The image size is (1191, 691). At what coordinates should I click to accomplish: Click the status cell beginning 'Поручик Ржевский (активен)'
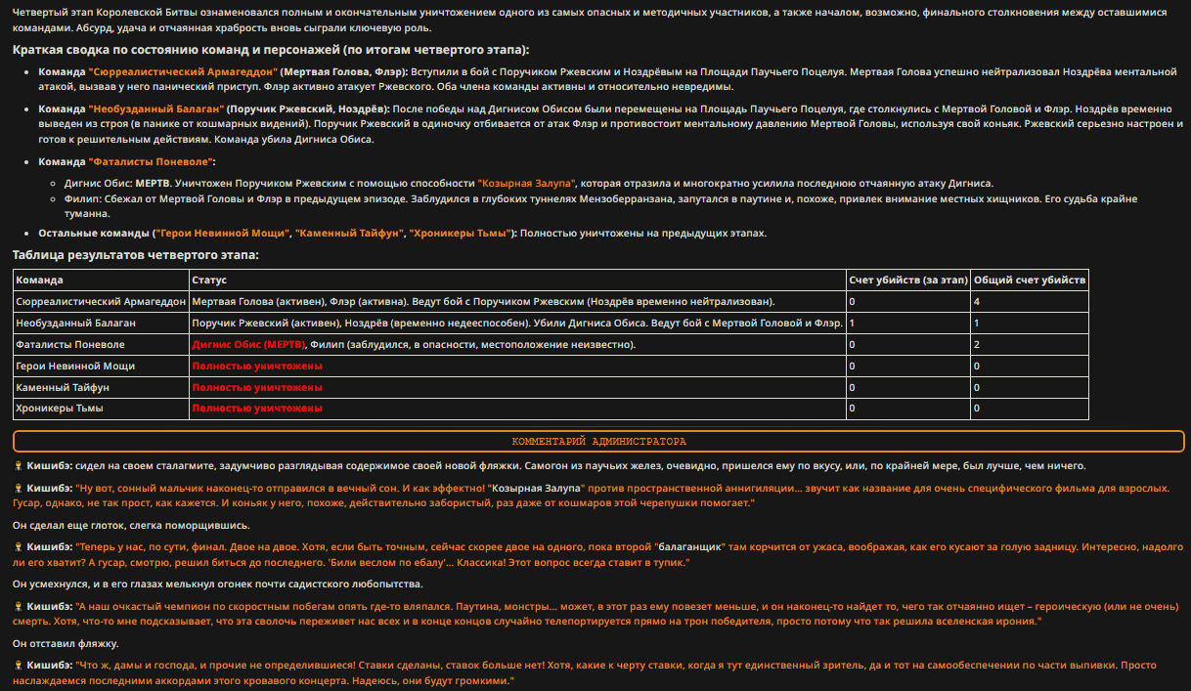coord(517,323)
